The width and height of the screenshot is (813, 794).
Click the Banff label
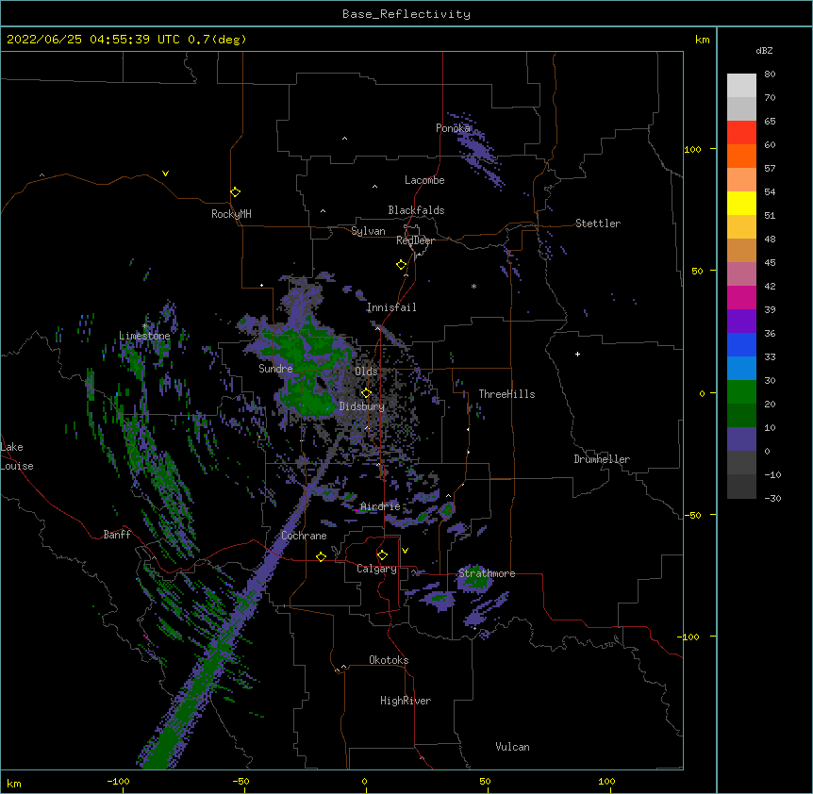(x=117, y=535)
